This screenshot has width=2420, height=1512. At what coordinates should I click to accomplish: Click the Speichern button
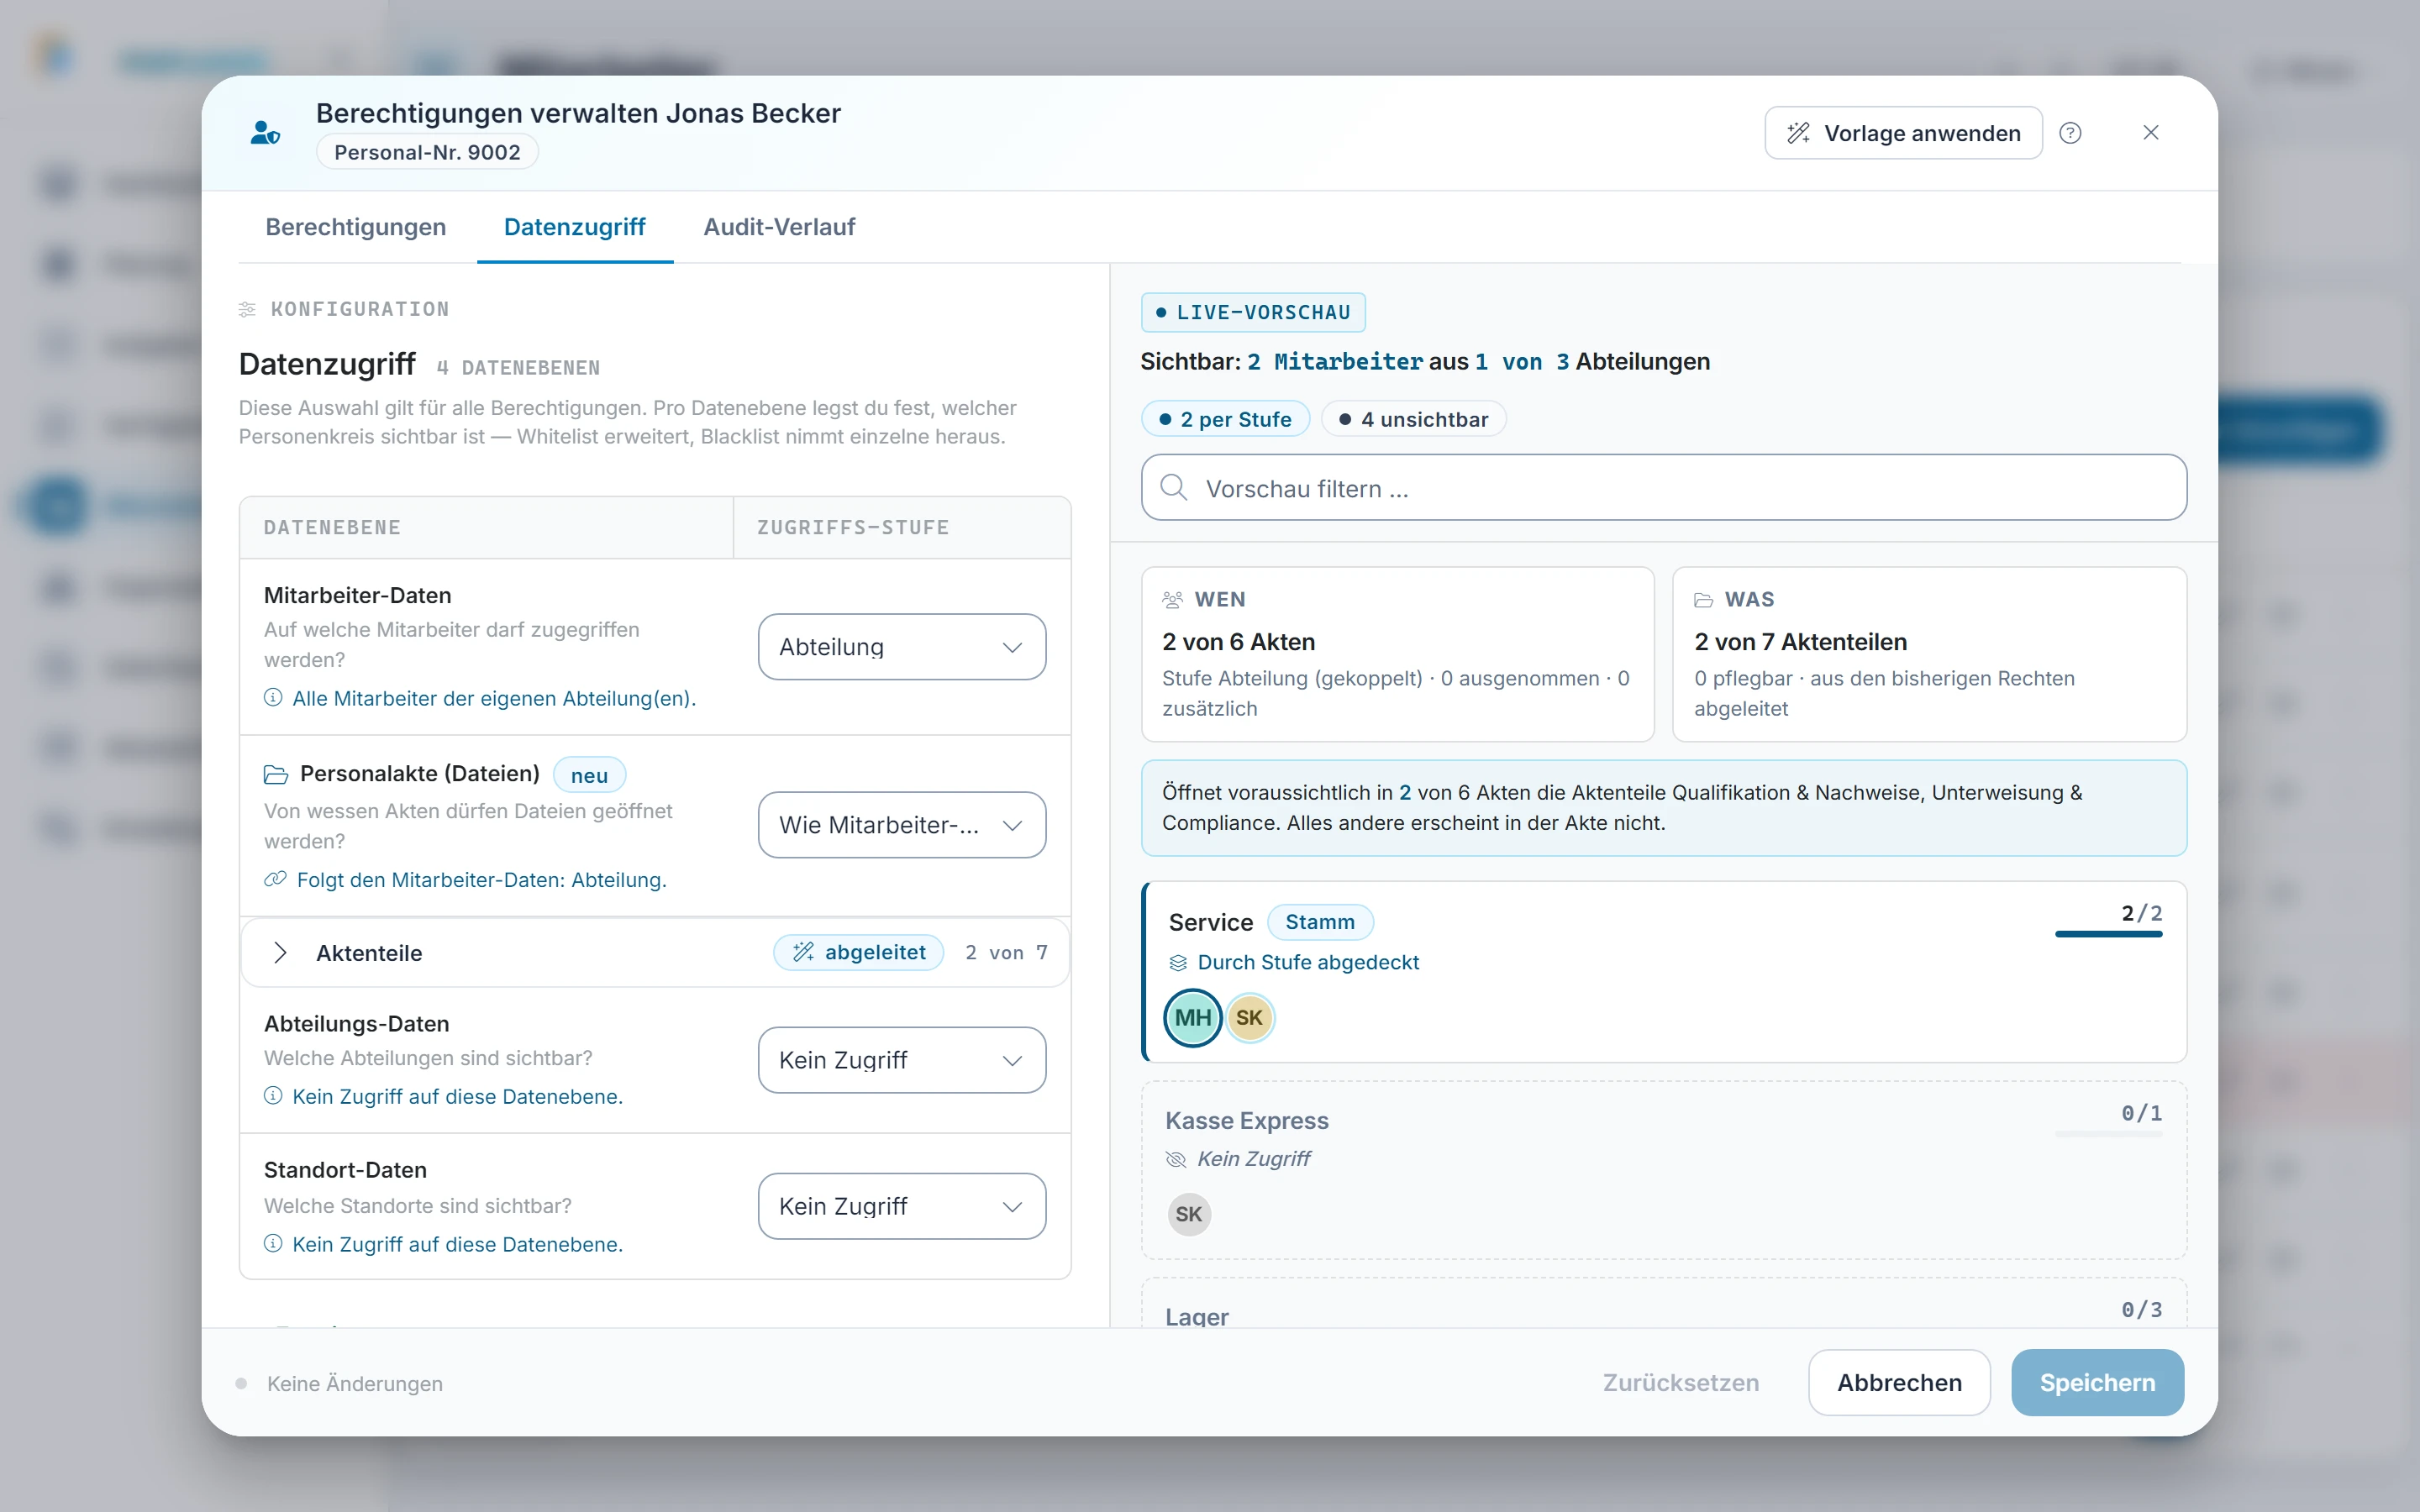(2097, 1382)
